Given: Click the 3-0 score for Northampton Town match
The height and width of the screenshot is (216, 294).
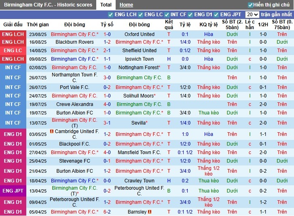Looking at the screenshot, I should click(x=107, y=78).
